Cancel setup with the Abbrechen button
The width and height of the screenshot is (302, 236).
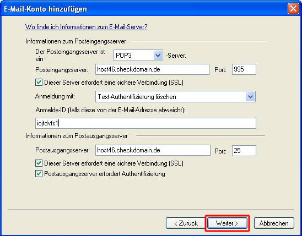(274, 223)
